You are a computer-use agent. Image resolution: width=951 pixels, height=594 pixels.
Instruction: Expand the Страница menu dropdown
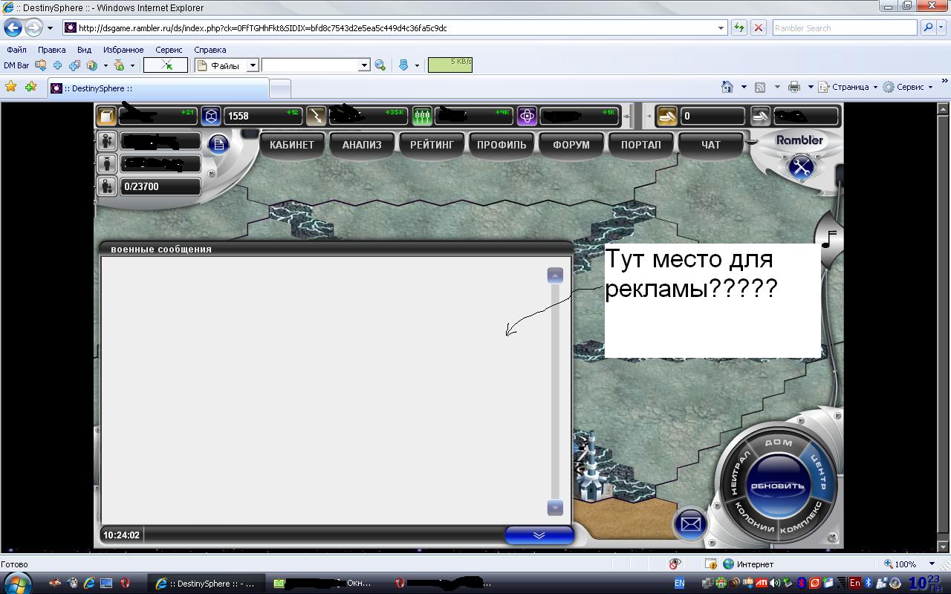[874, 87]
